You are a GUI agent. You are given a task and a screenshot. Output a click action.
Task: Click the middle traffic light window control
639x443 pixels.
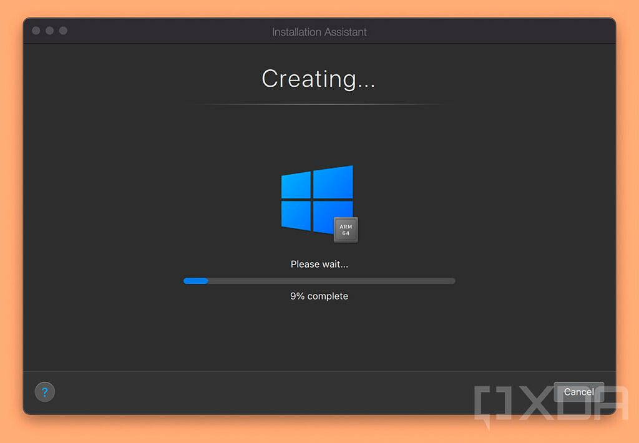(x=49, y=29)
